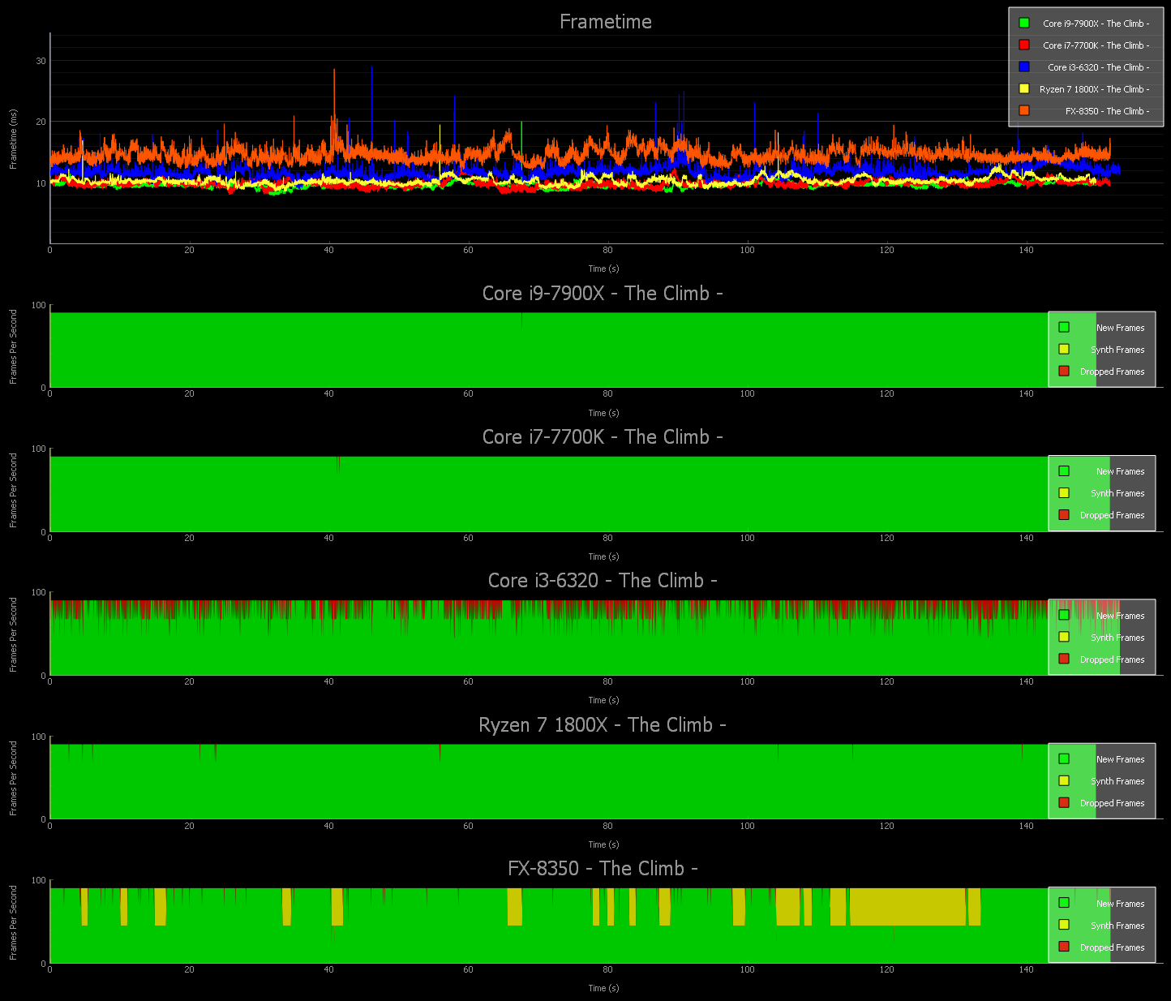
Task: Click Frames Per Second label of Core i3-6320 chart
Action: (x=13, y=634)
